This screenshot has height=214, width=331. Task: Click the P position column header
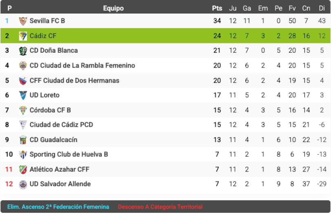[9, 8]
